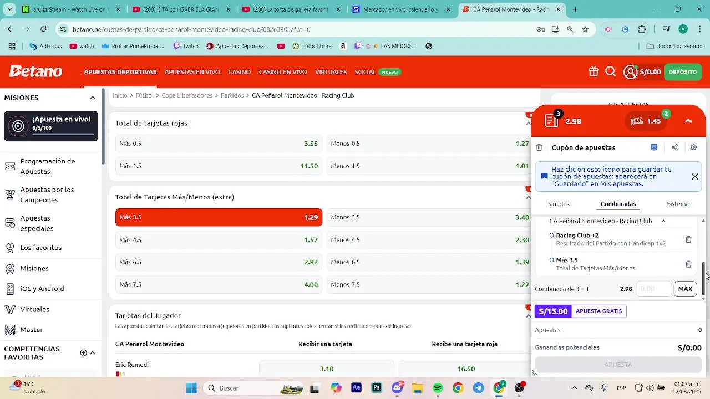
Task: Select Eric Remedi card odds 3.10
Action: (x=327, y=369)
